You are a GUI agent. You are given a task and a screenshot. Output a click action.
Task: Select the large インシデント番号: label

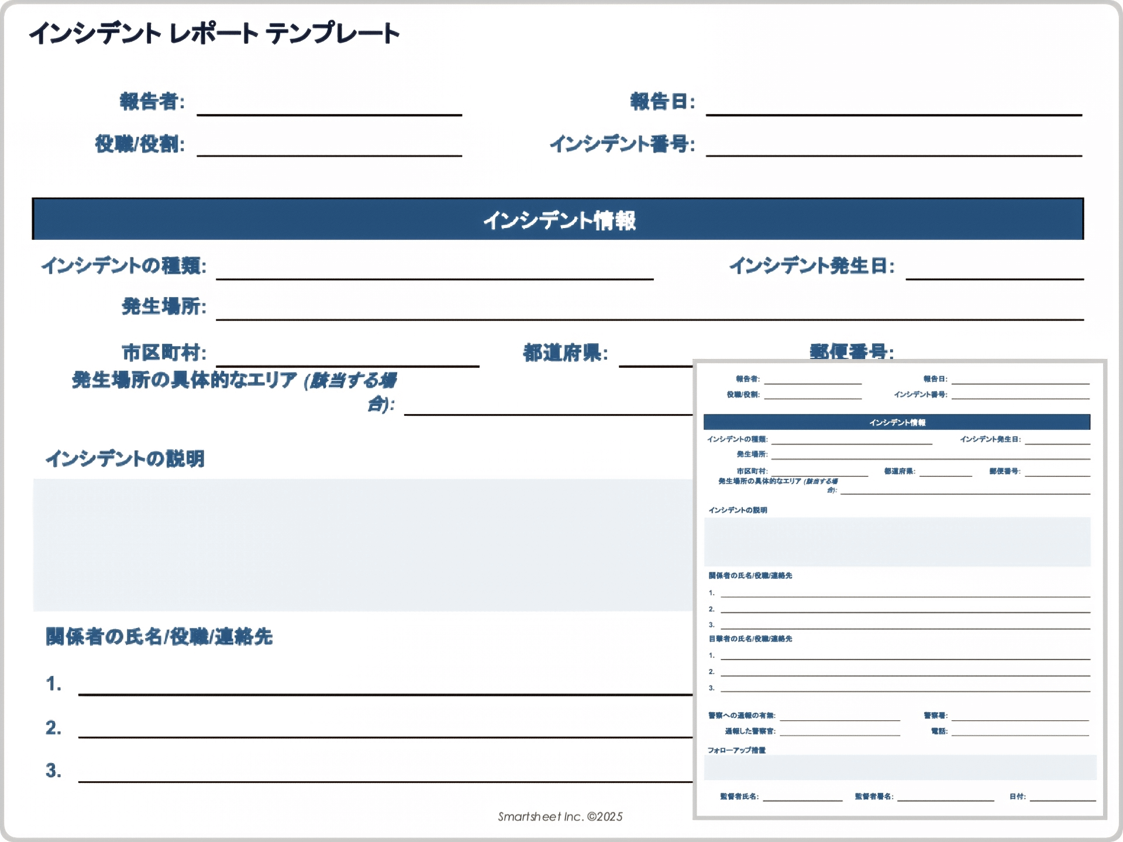point(622,144)
